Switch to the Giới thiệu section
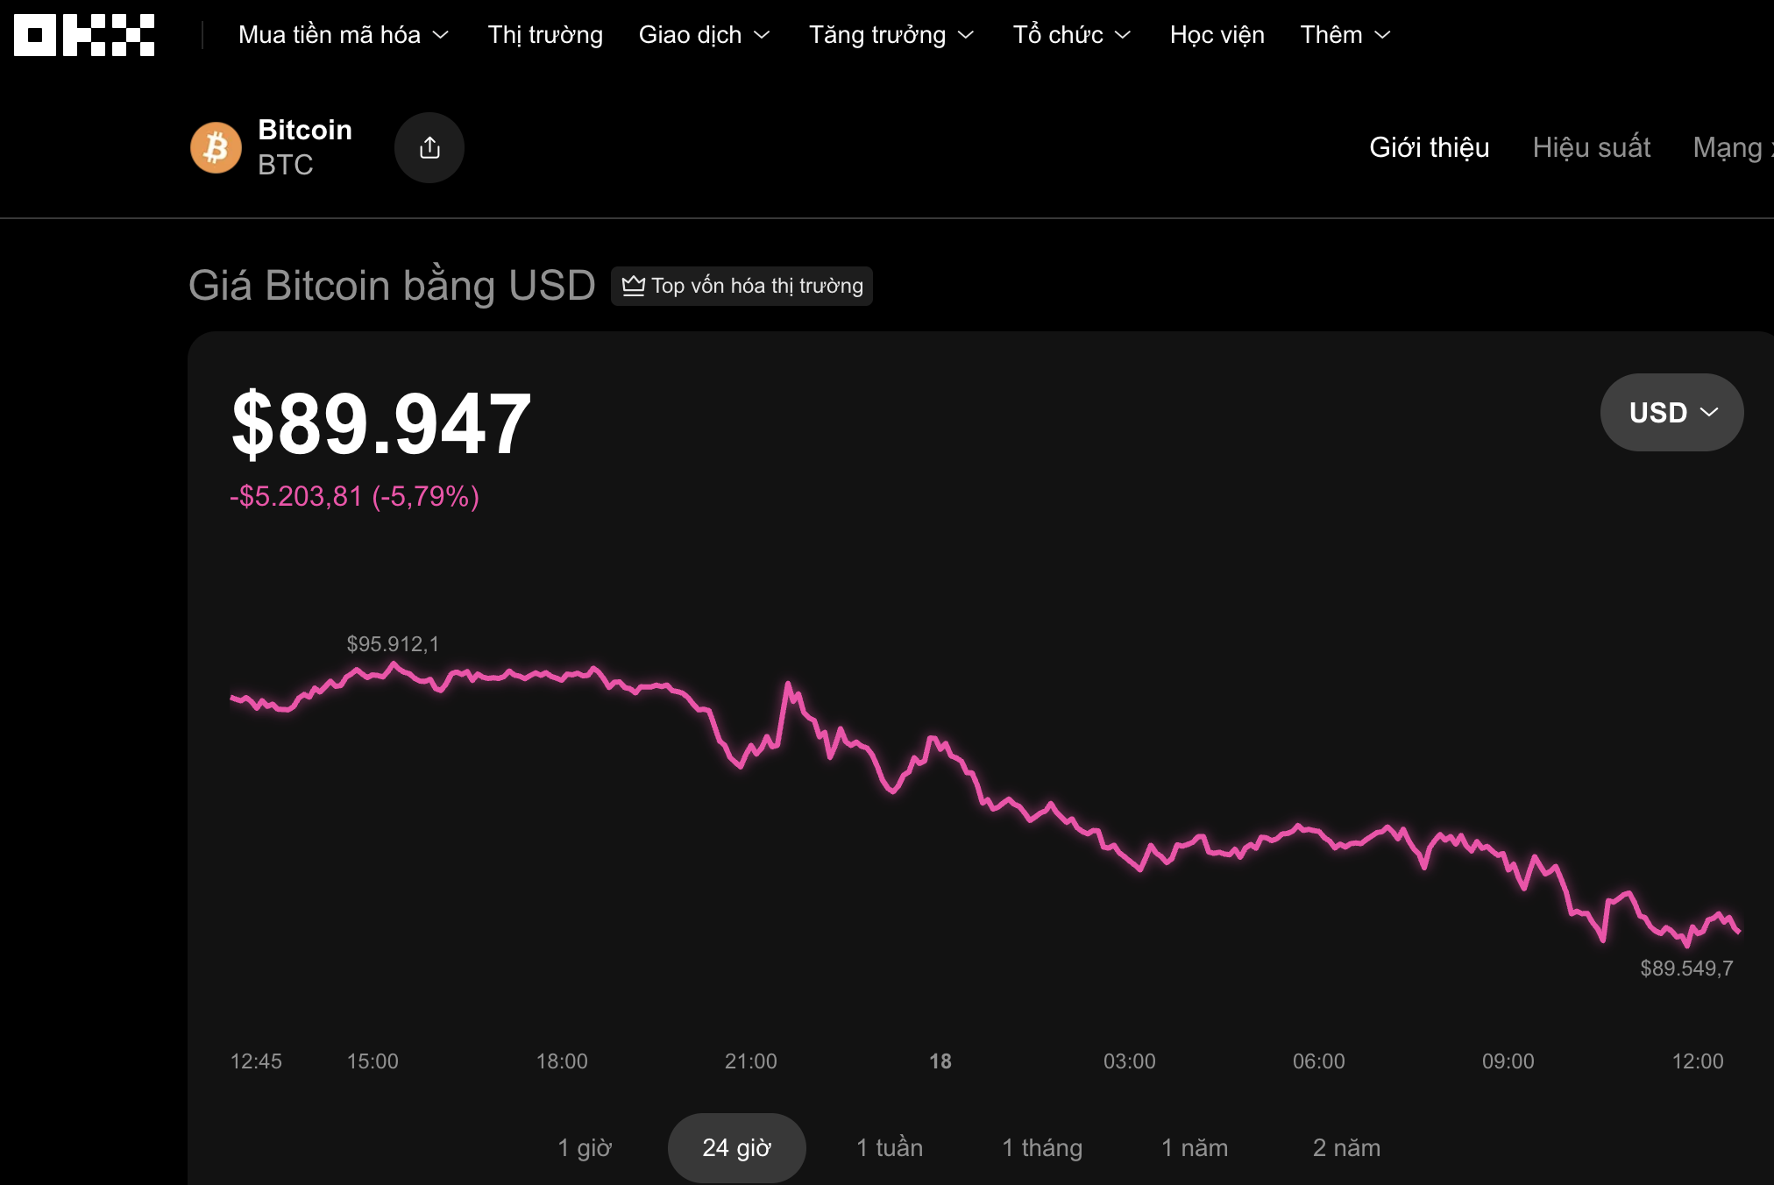Screen dimensions: 1774x1185 click(x=1429, y=147)
